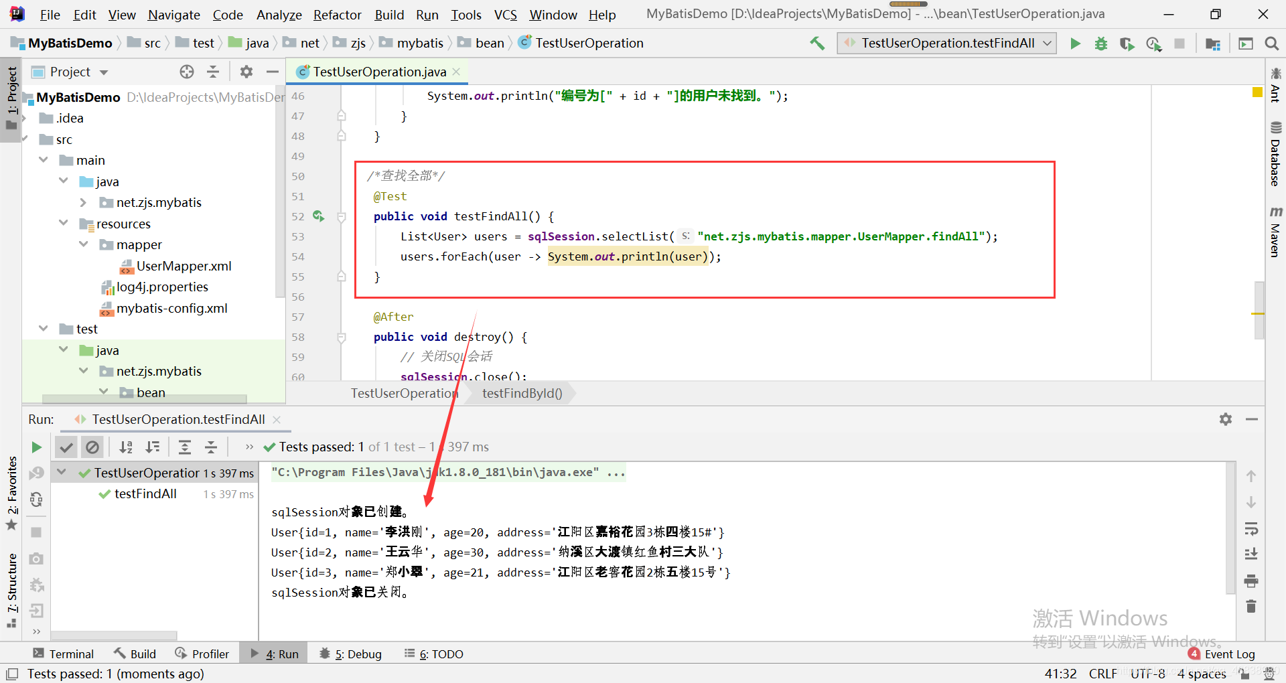Open the VCS menu
The height and width of the screenshot is (683, 1286).
505,15
